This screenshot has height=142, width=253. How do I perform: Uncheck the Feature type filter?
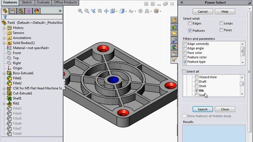[185, 62]
